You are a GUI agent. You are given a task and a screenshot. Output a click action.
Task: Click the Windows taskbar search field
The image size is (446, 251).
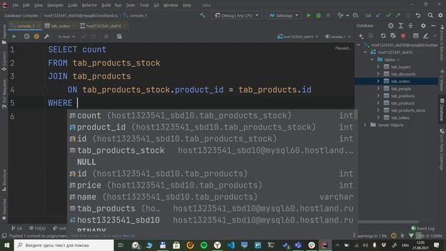coord(63,245)
